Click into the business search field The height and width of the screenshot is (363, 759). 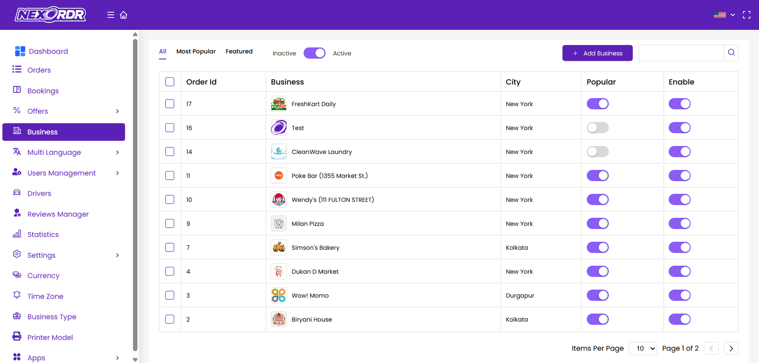click(681, 53)
